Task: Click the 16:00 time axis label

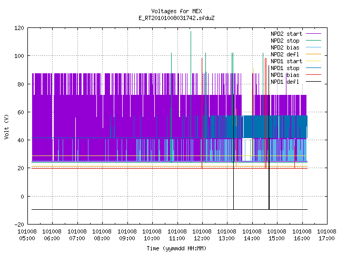Action: click(x=302, y=239)
